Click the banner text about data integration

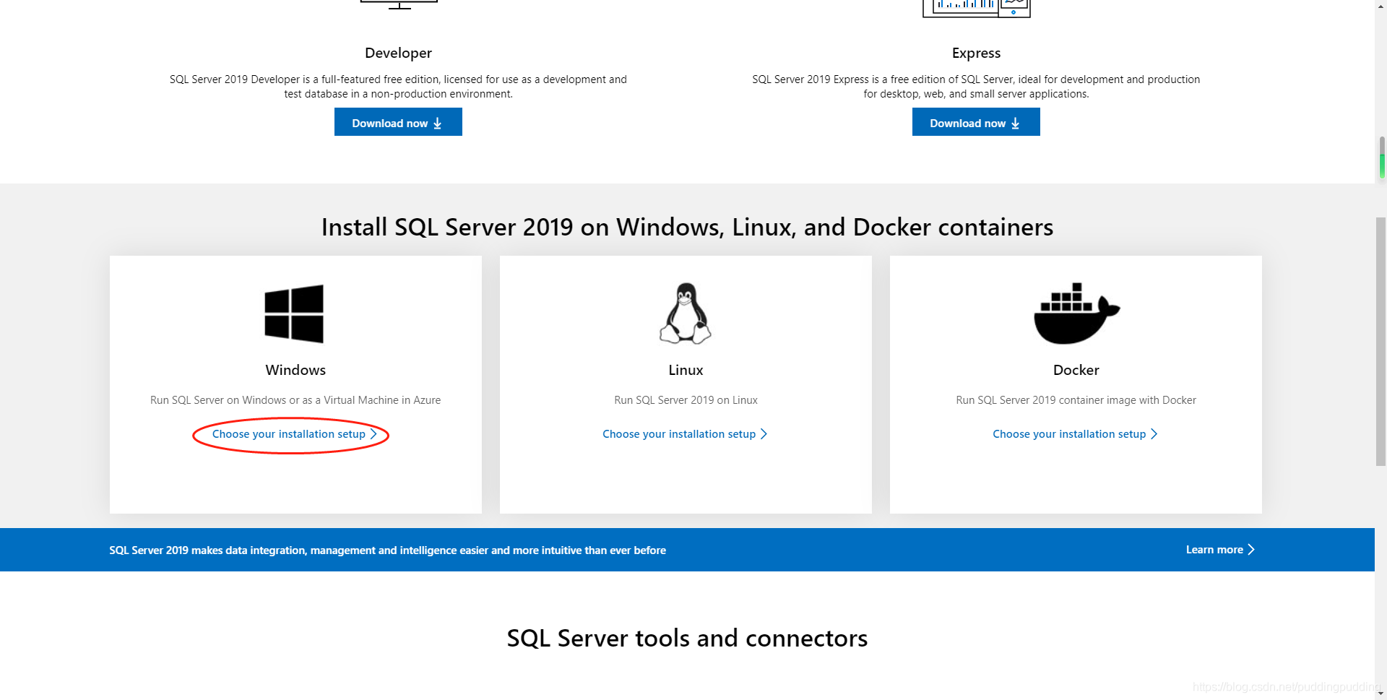[x=387, y=550]
